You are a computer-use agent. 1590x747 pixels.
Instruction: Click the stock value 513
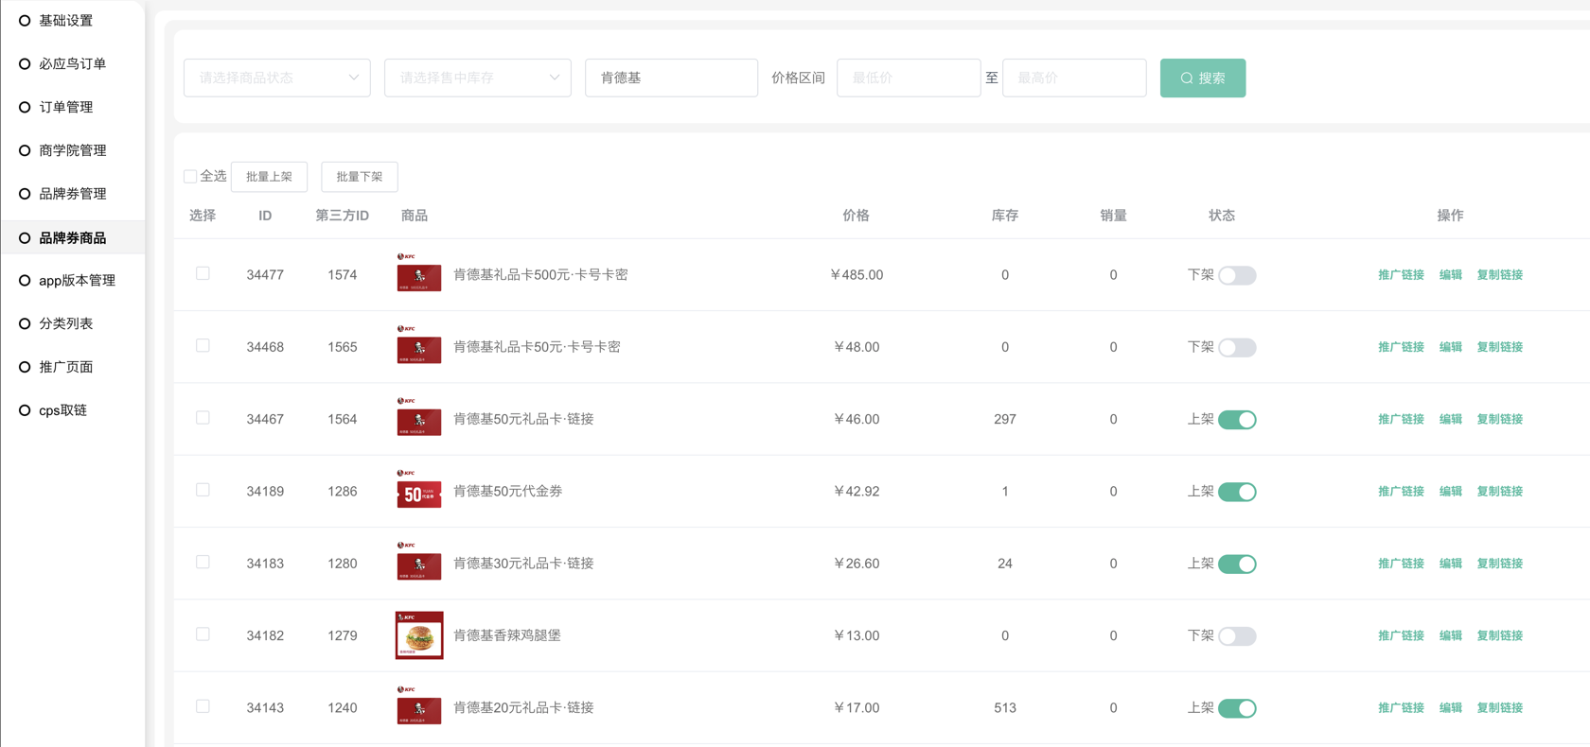1005,708
